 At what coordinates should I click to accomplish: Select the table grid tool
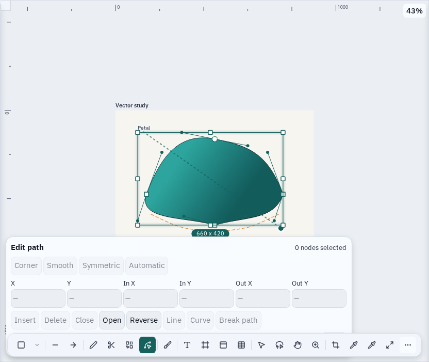point(241,345)
